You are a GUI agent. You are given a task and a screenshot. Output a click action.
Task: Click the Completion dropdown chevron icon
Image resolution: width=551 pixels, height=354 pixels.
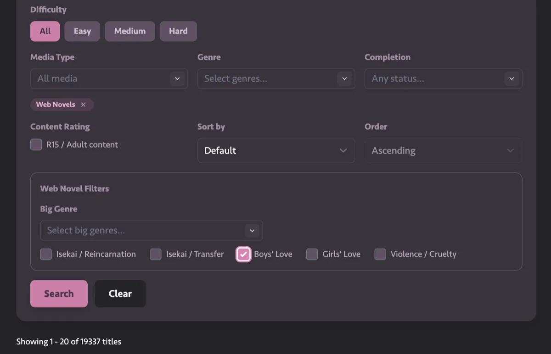point(512,79)
